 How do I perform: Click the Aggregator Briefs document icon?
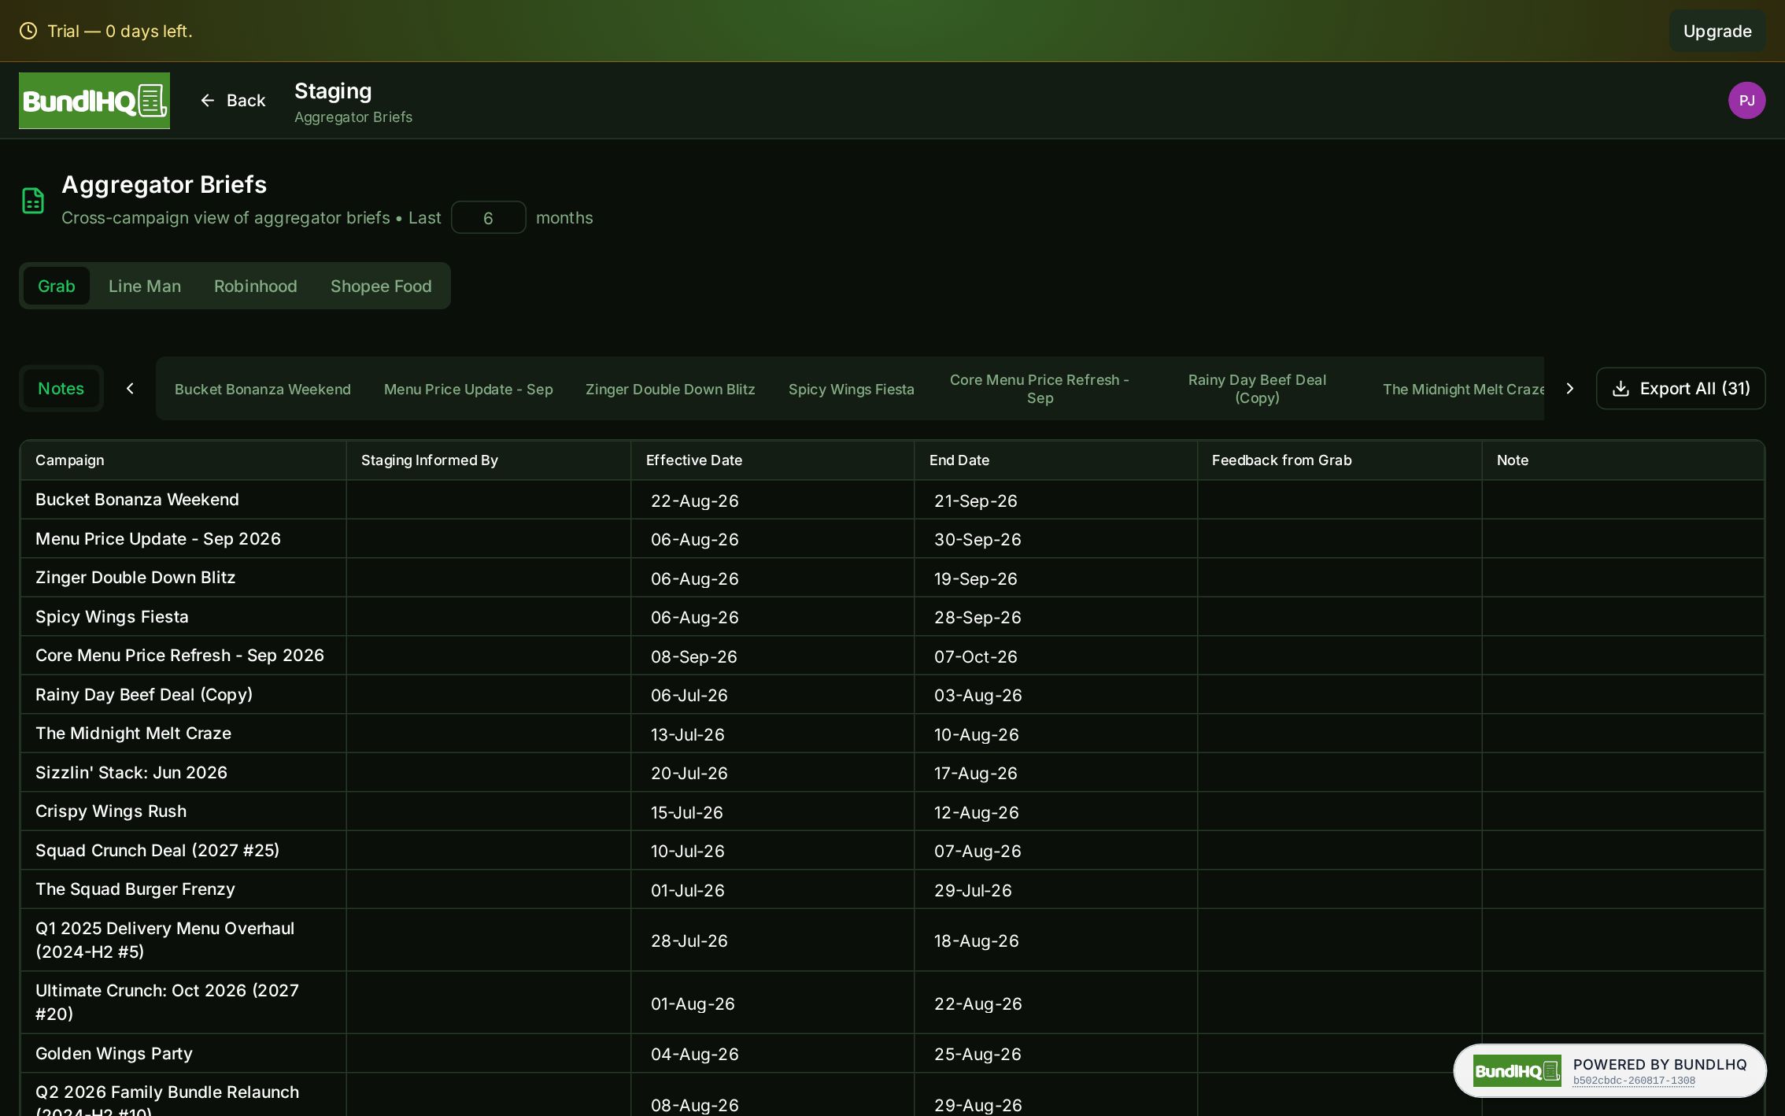[33, 201]
